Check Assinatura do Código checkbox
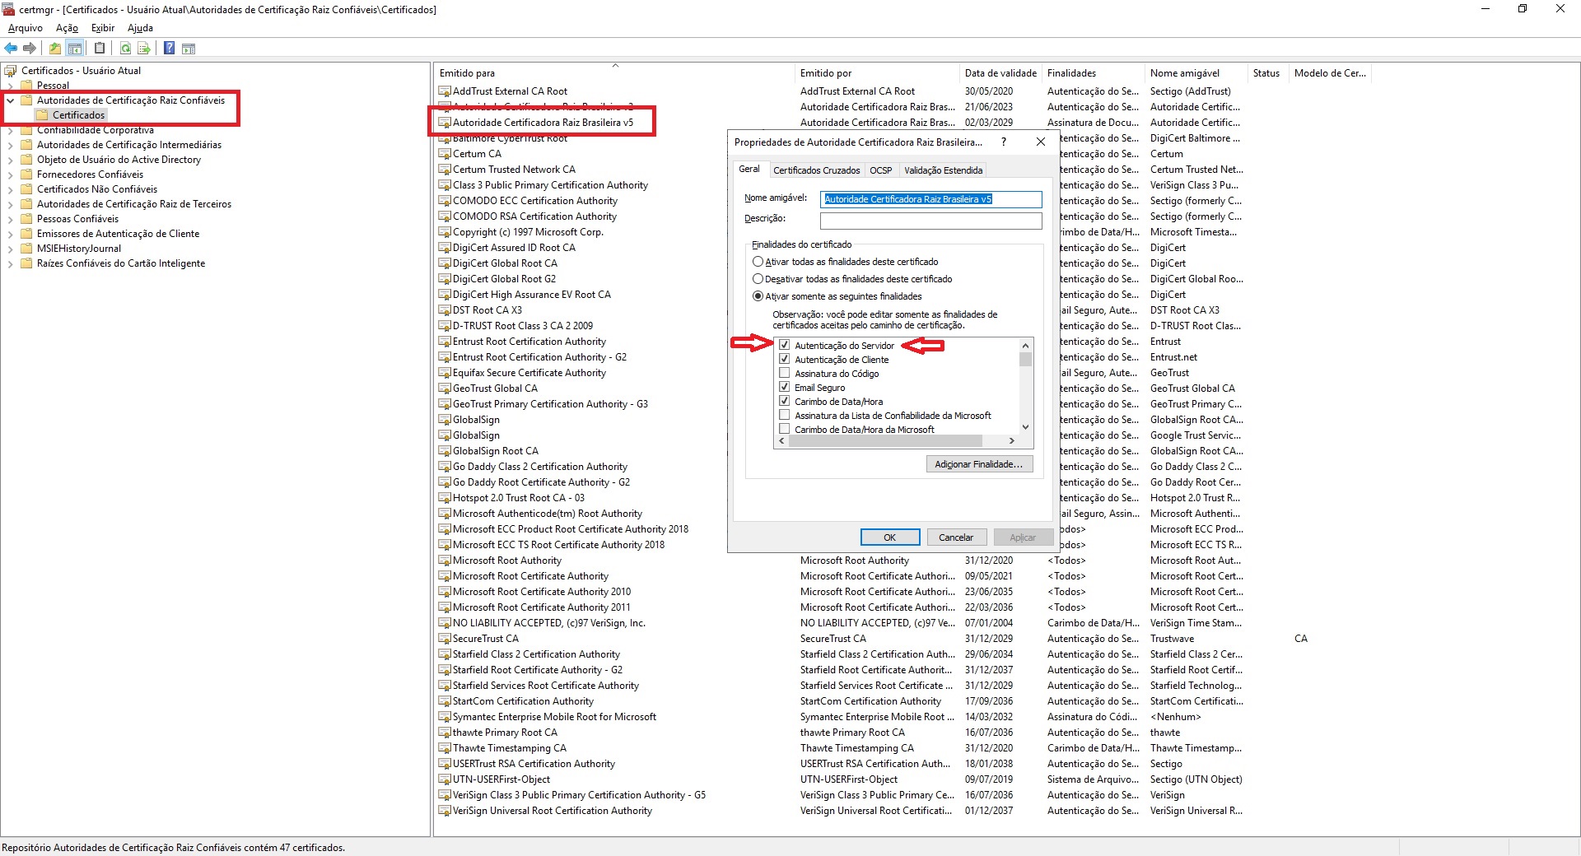This screenshot has height=856, width=1581. coord(784,373)
